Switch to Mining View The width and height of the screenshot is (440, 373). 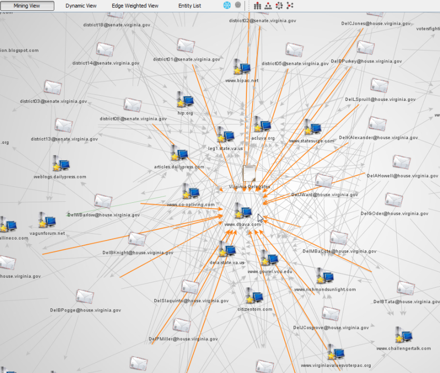[27, 6]
